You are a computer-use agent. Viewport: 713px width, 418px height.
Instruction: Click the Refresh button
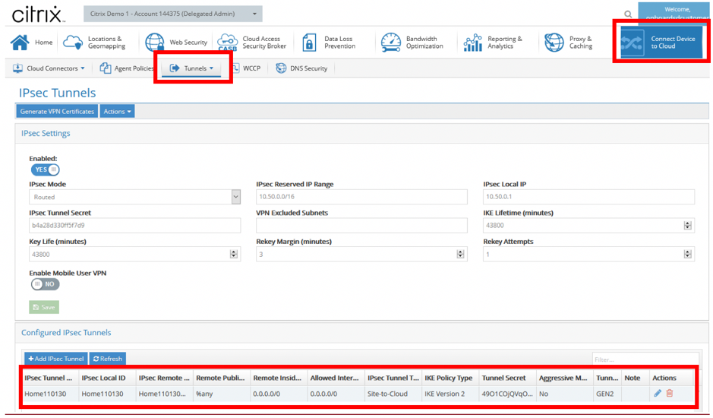point(108,359)
